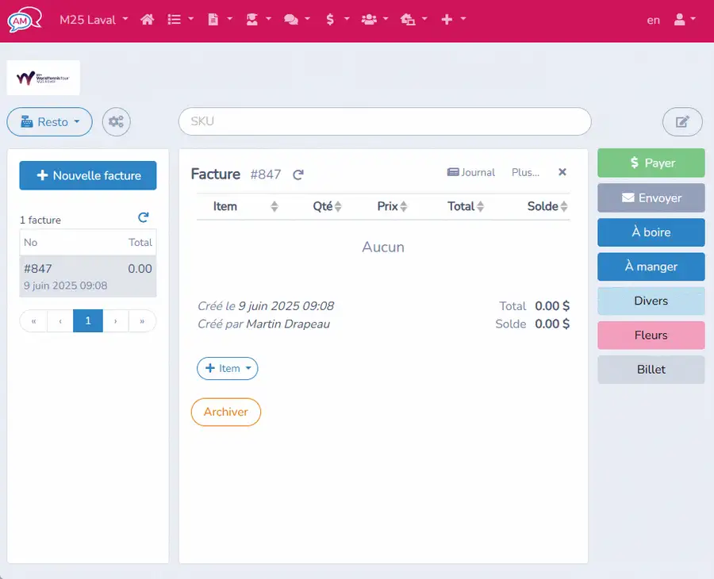Select the Divers category

point(651,301)
